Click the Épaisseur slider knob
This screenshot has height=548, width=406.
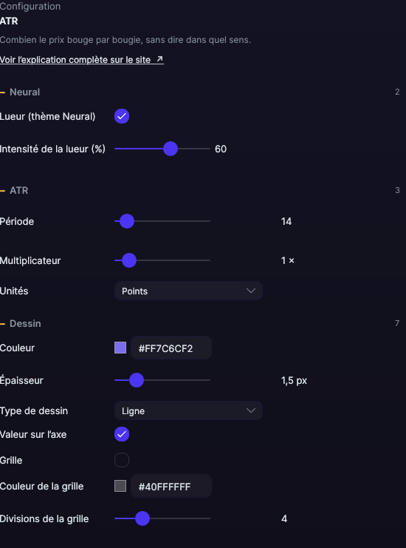point(137,380)
